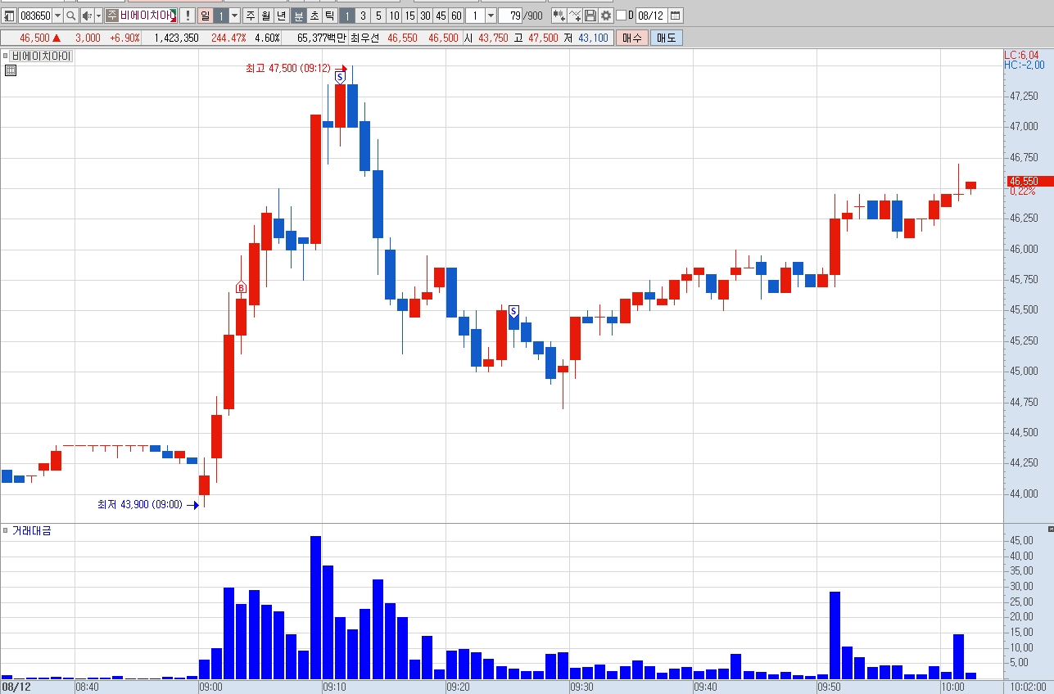Click the panel layout icon left of stock code
This screenshot has width=1054, height=694.
pos(9,16)
